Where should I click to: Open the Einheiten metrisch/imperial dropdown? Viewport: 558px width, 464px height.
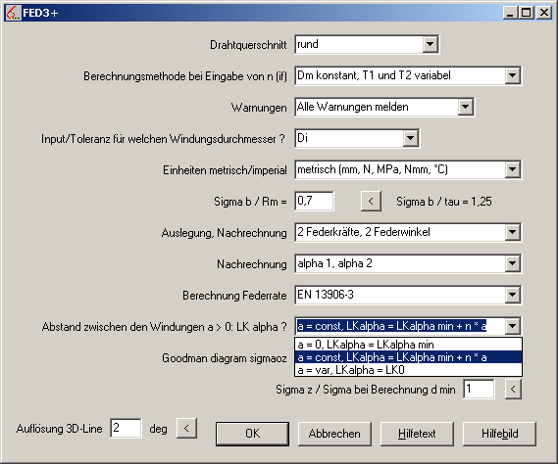click(x=513, y=169)
